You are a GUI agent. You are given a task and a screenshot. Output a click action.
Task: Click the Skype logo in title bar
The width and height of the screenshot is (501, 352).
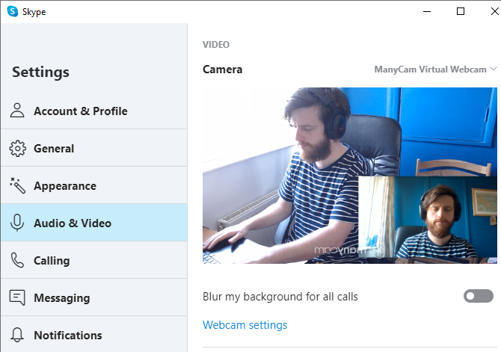(x=12, y=11)
